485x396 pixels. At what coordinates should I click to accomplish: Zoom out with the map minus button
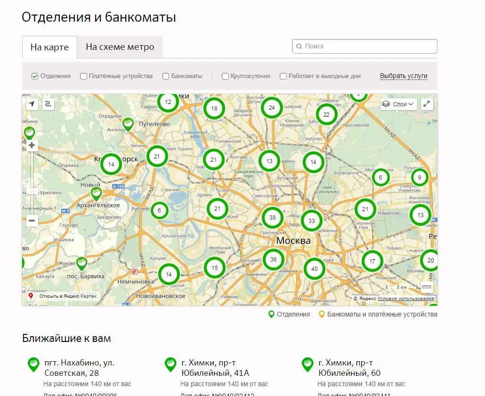pyautogui.click(x=32, y=221)
